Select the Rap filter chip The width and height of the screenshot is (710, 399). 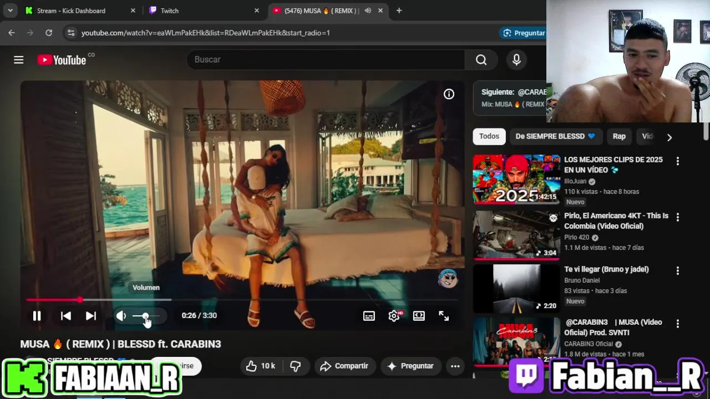click(619, 136)
